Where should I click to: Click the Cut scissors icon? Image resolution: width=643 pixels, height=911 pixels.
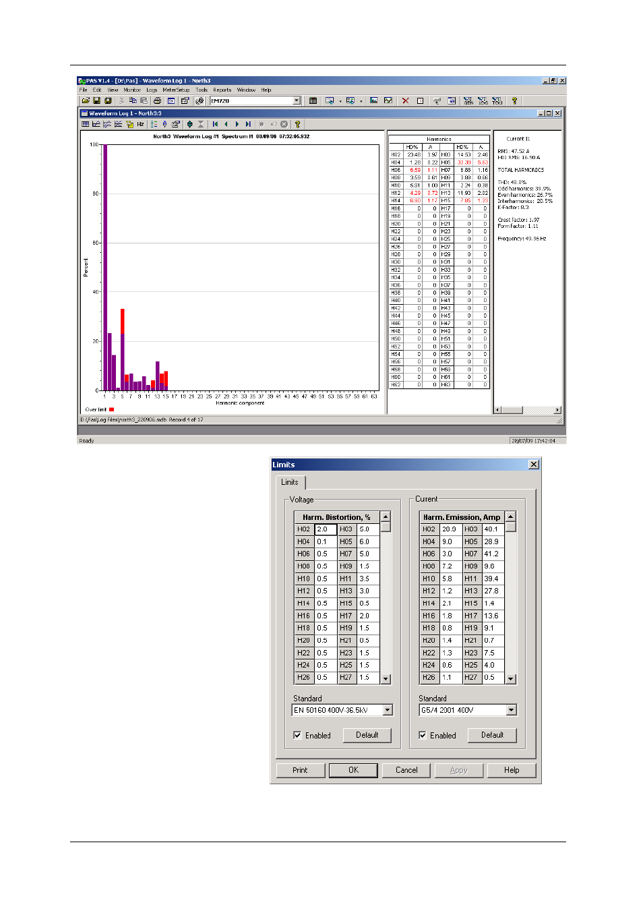[x=122, y=100]
